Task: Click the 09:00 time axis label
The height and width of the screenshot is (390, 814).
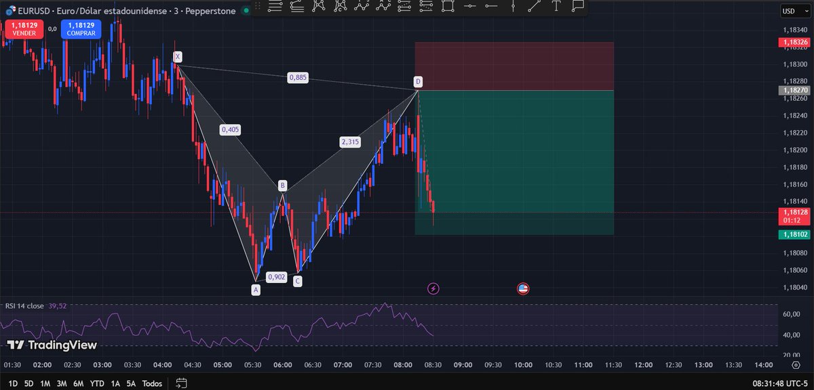Action: (x=463, y=365)
